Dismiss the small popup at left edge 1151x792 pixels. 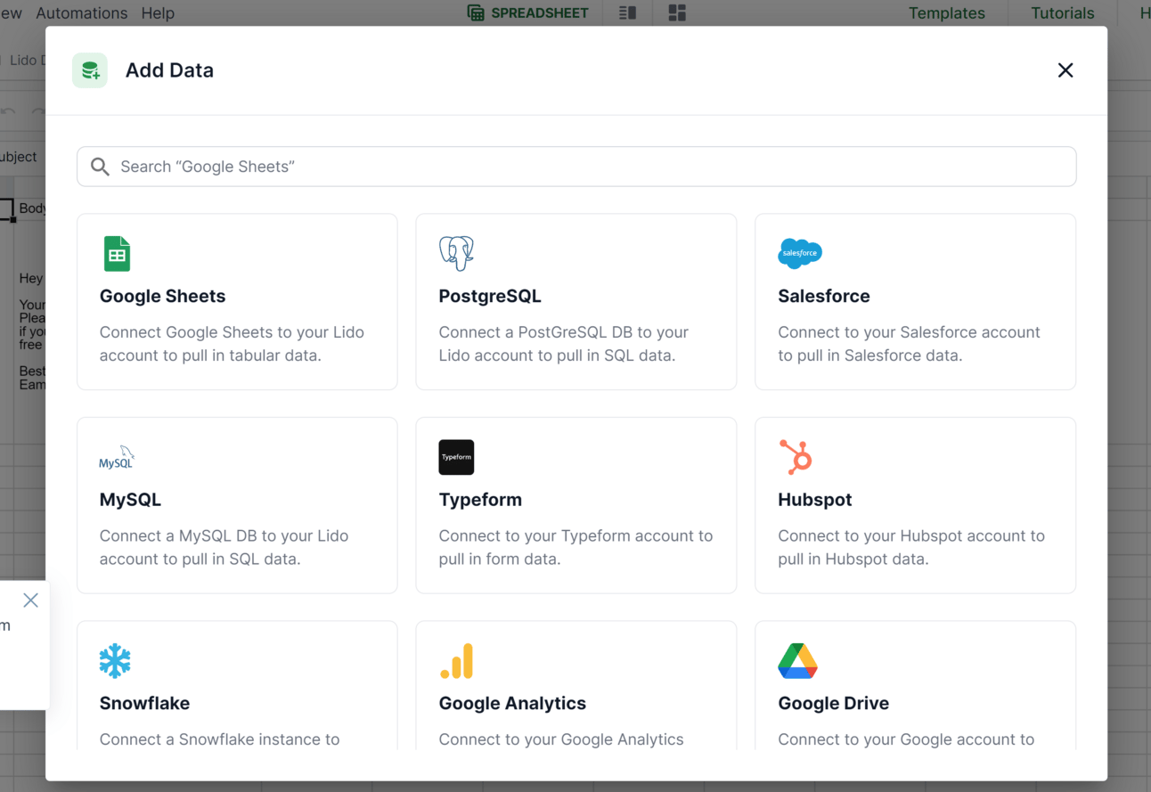point(30,600)
